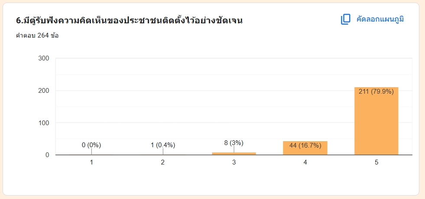425x199 pixels.
Task: Click x-axis label 5
Action: pyautogui.click(x=376, y=162)
